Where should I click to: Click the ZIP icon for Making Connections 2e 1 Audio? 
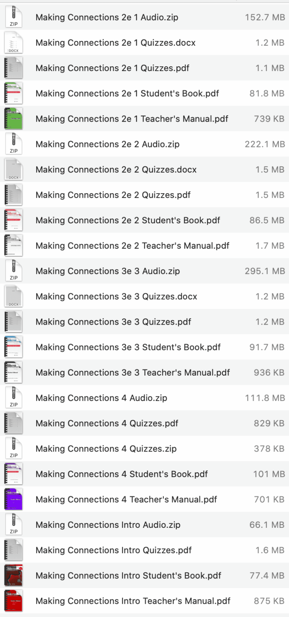13,17
